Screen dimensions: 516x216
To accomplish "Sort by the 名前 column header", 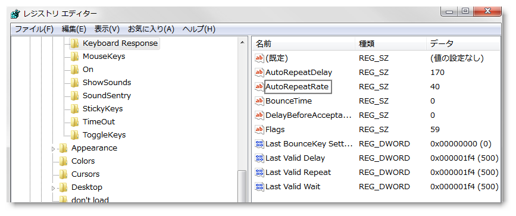I will pos(304,43).
